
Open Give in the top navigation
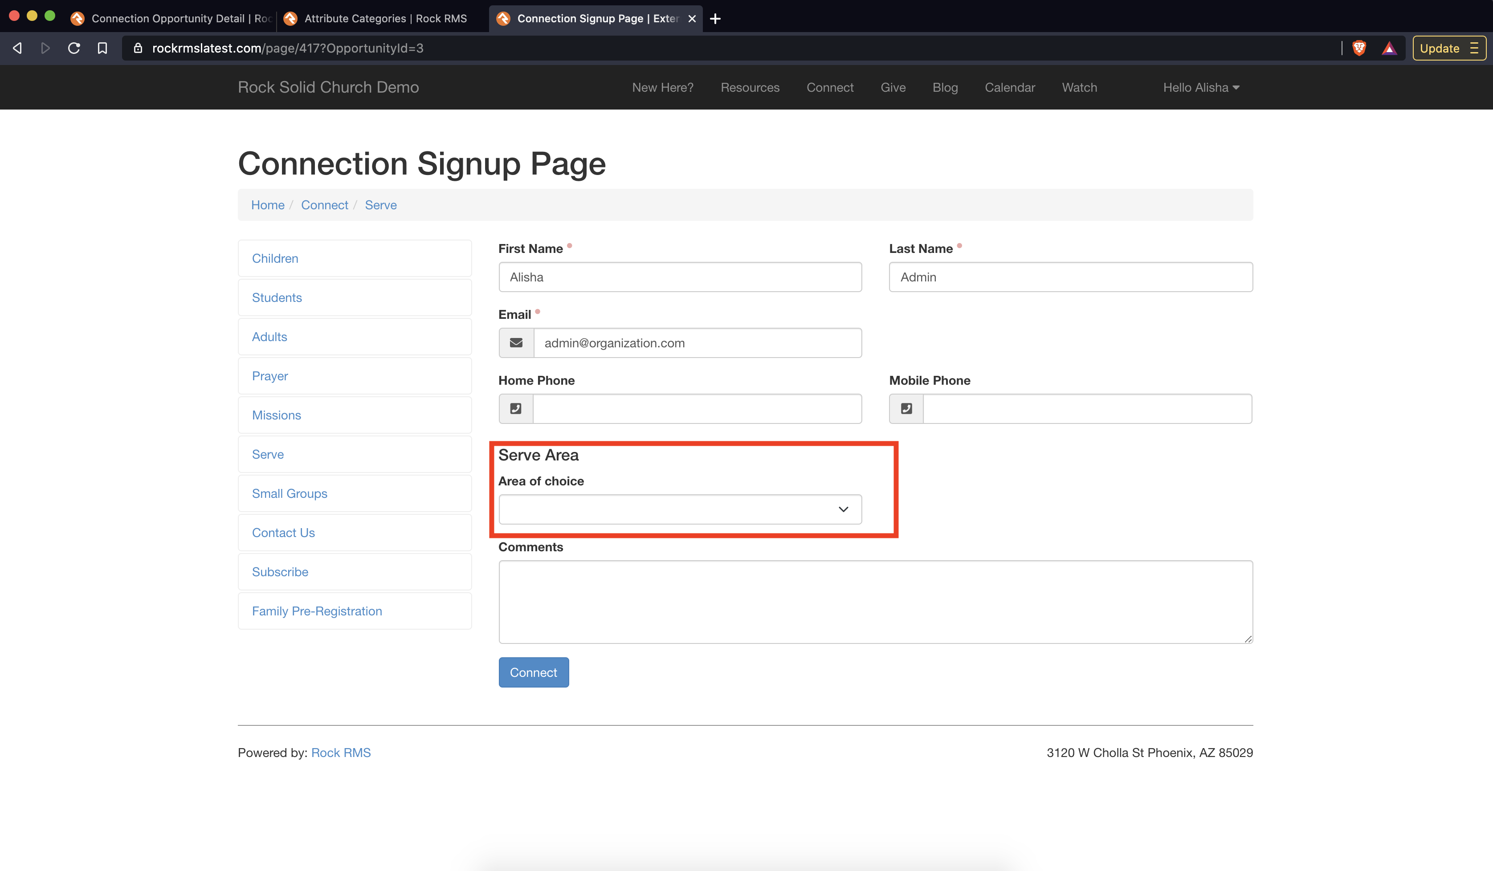pos(893,88)
